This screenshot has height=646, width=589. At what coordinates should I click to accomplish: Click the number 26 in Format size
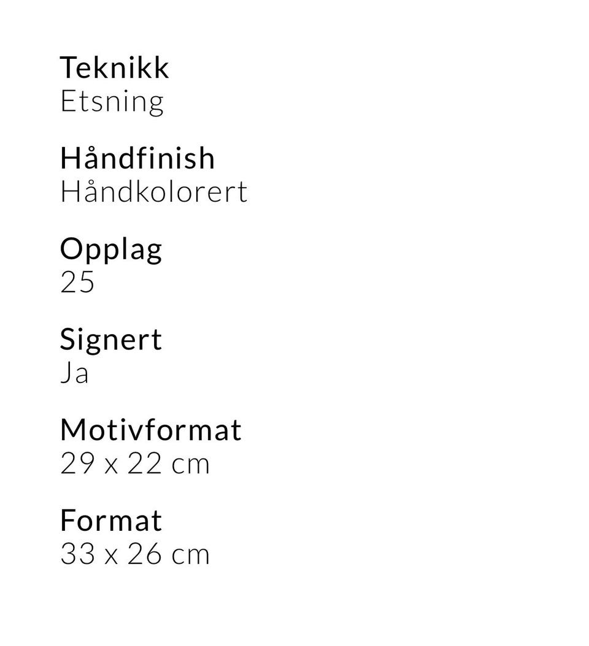(144, 553)
